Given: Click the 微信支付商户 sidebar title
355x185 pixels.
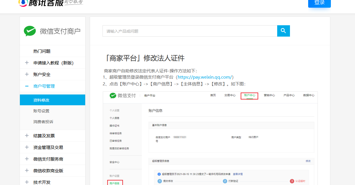Looking at the screenshot, I should [60, 31].
